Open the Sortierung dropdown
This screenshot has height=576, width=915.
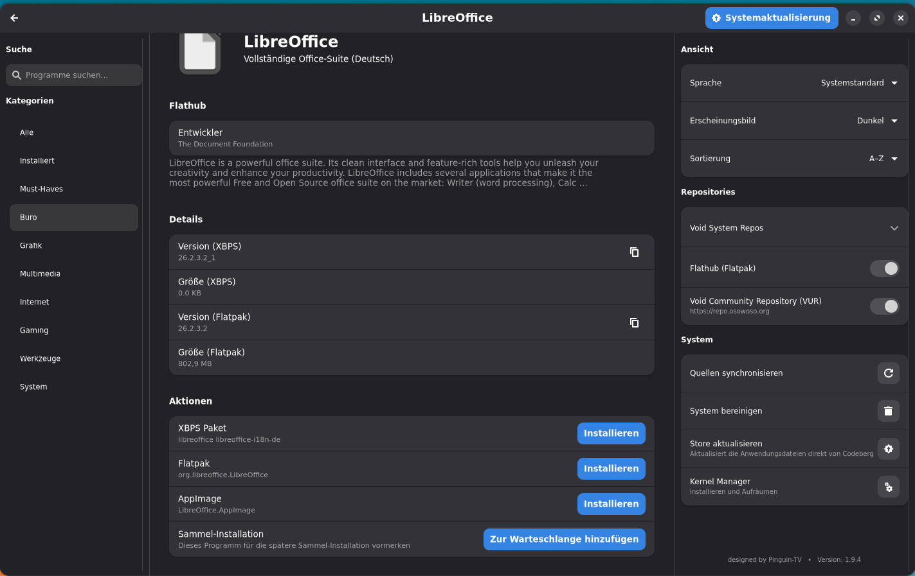pyautogui.click(x=883, y=159)
